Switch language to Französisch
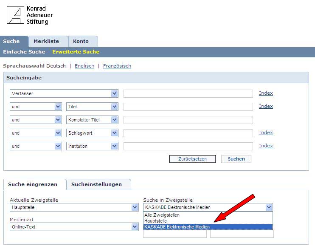 (x=117, y=66)
